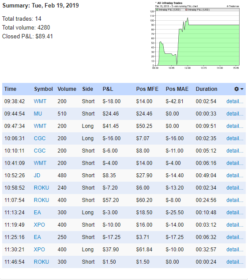Open CGC symbol link in 10:10:11 row
Image resolution: width=248 pixels, height=280 pixels.
tap(40, 150)
